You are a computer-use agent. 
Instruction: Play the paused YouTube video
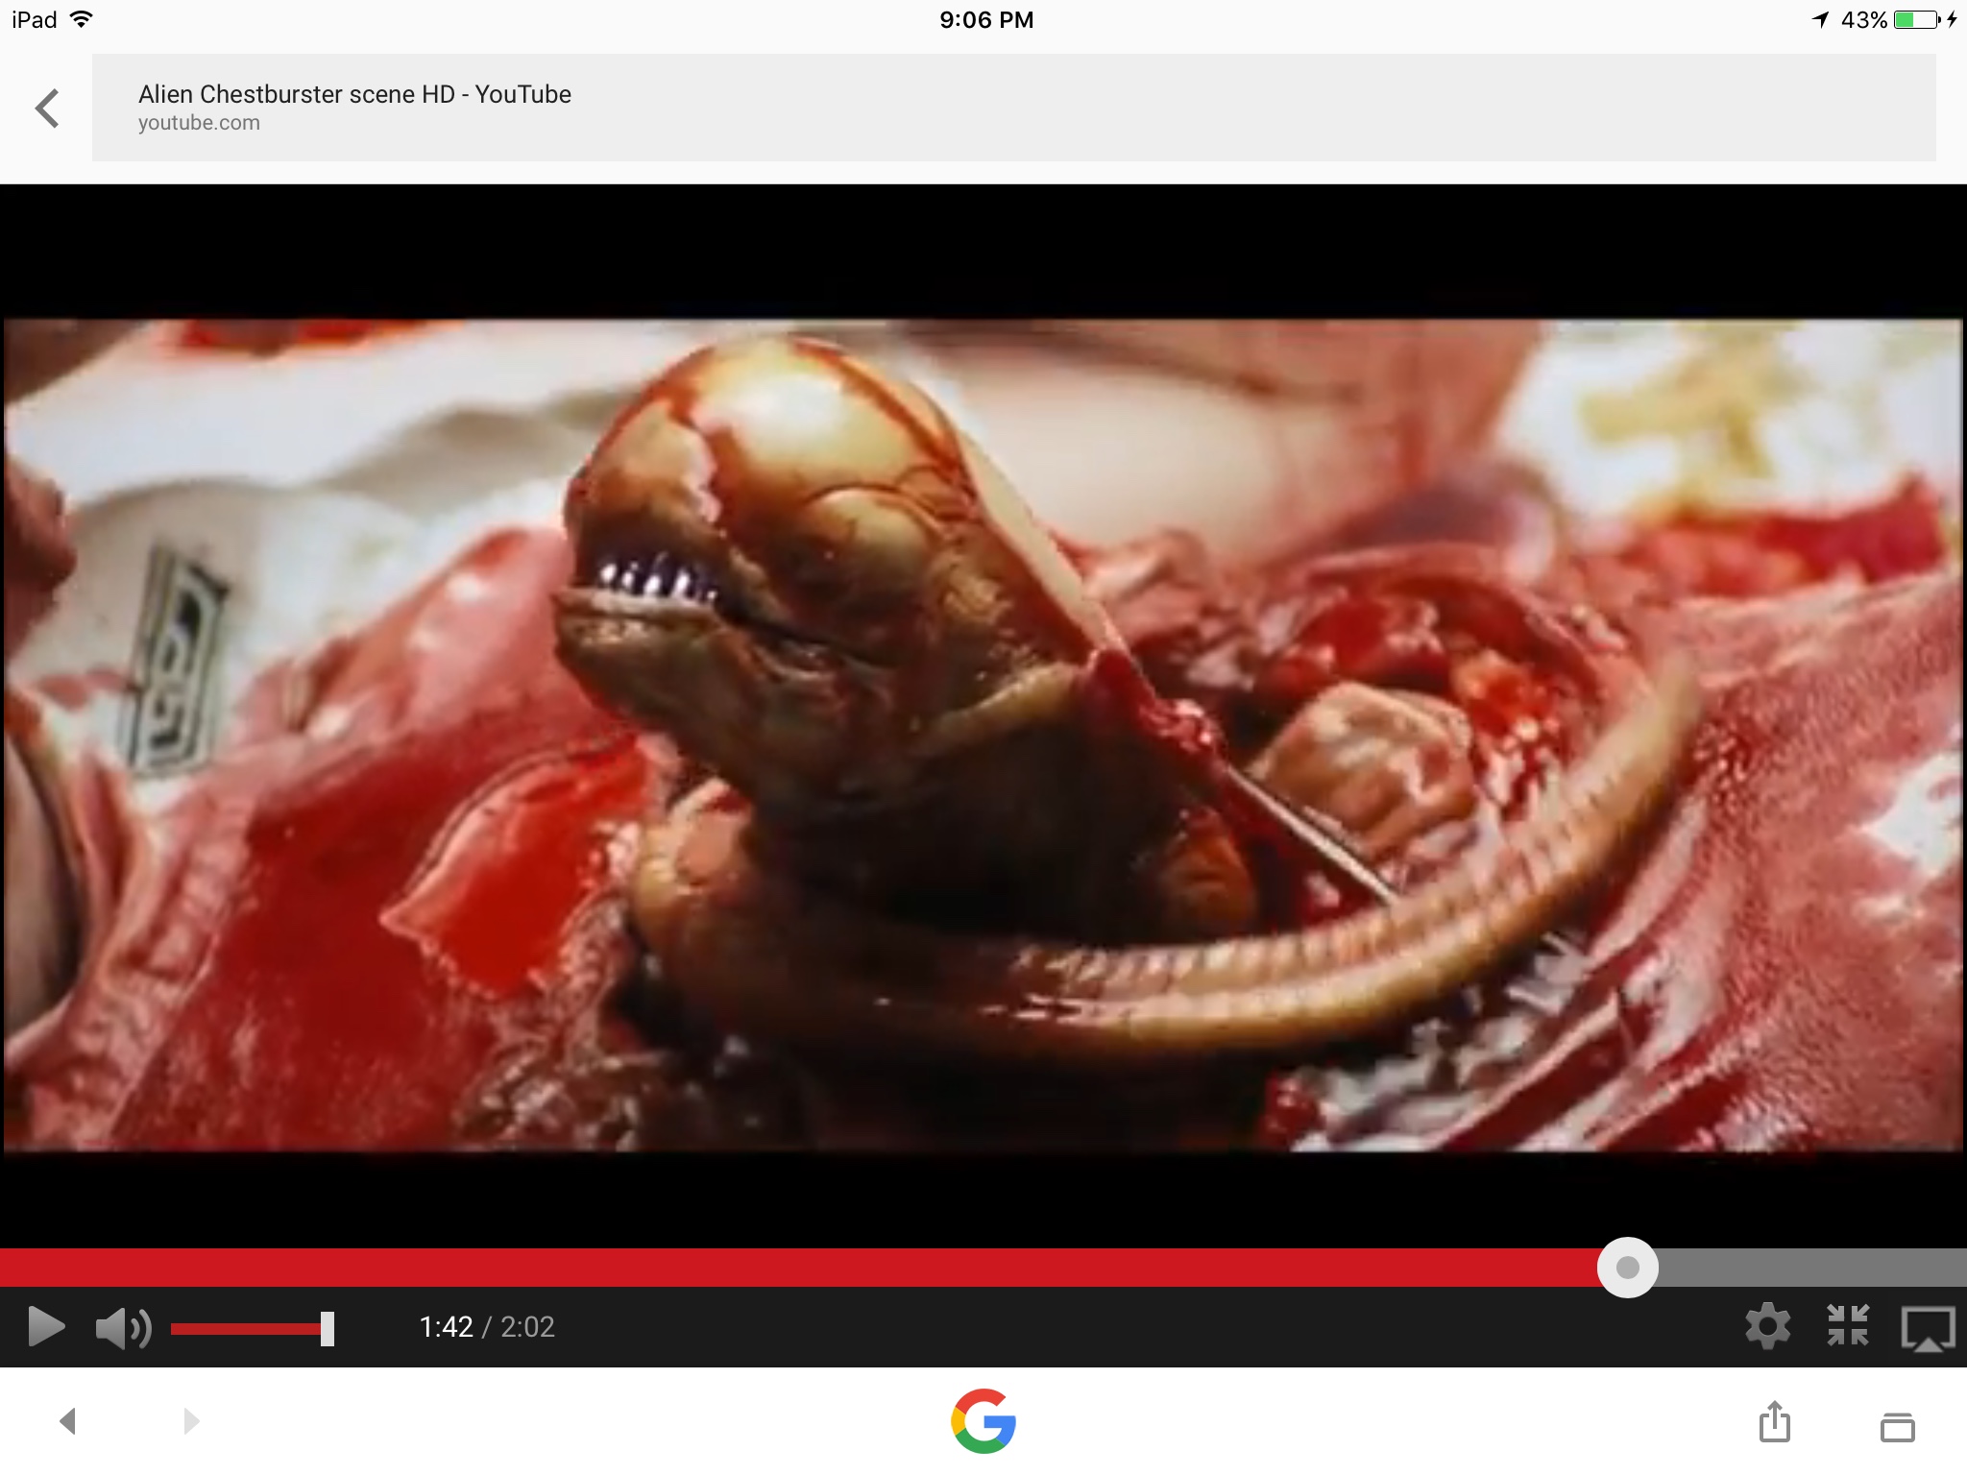pyautogui.click(x=45, y=1326)
